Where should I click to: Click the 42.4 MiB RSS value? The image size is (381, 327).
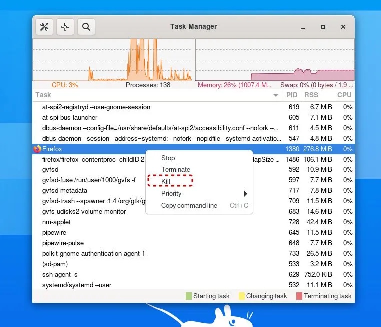(319, 222)
